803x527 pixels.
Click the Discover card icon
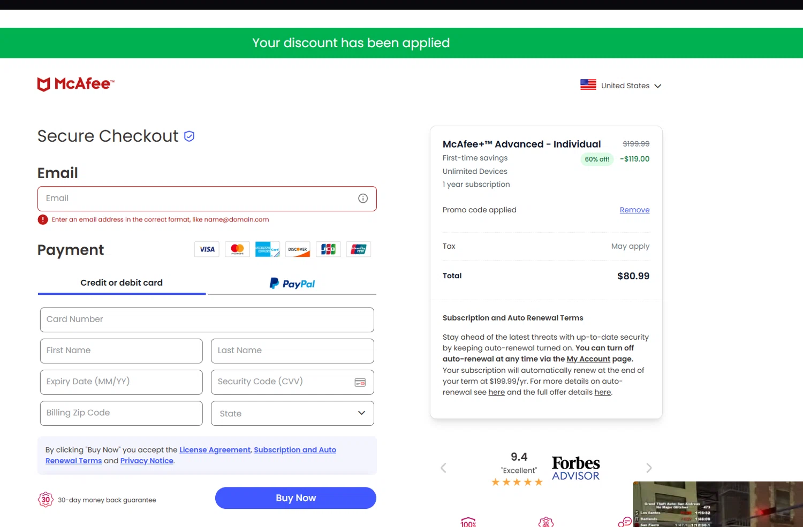point(298,249)
